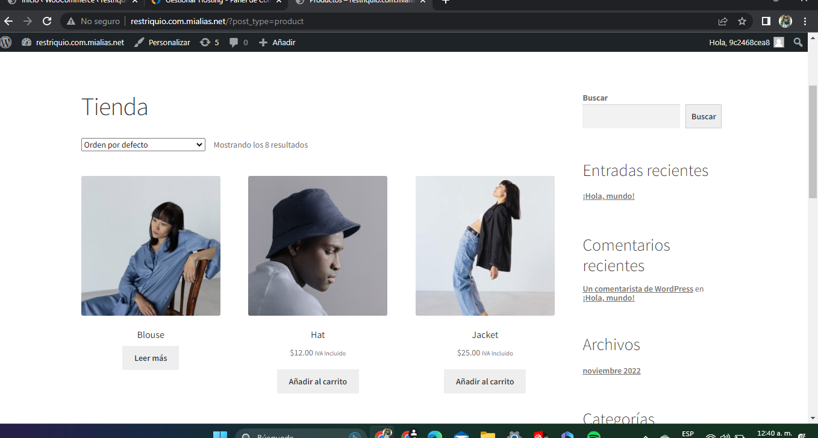818x438 pixels.
Task: Open the Hat product image
Action: [317, 246]
